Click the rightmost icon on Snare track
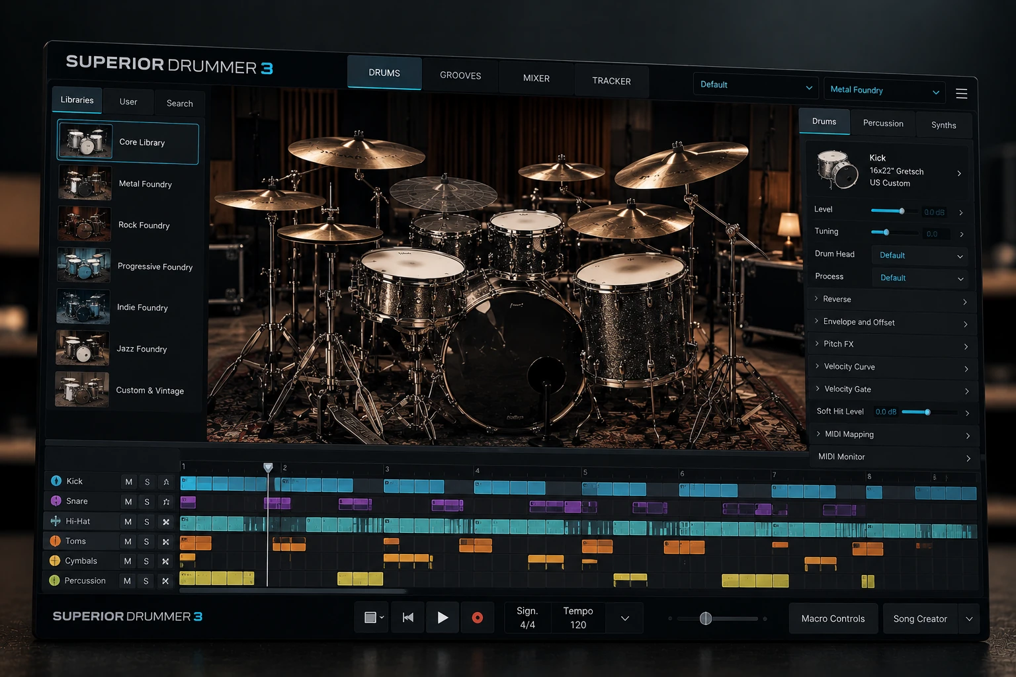 166,502
